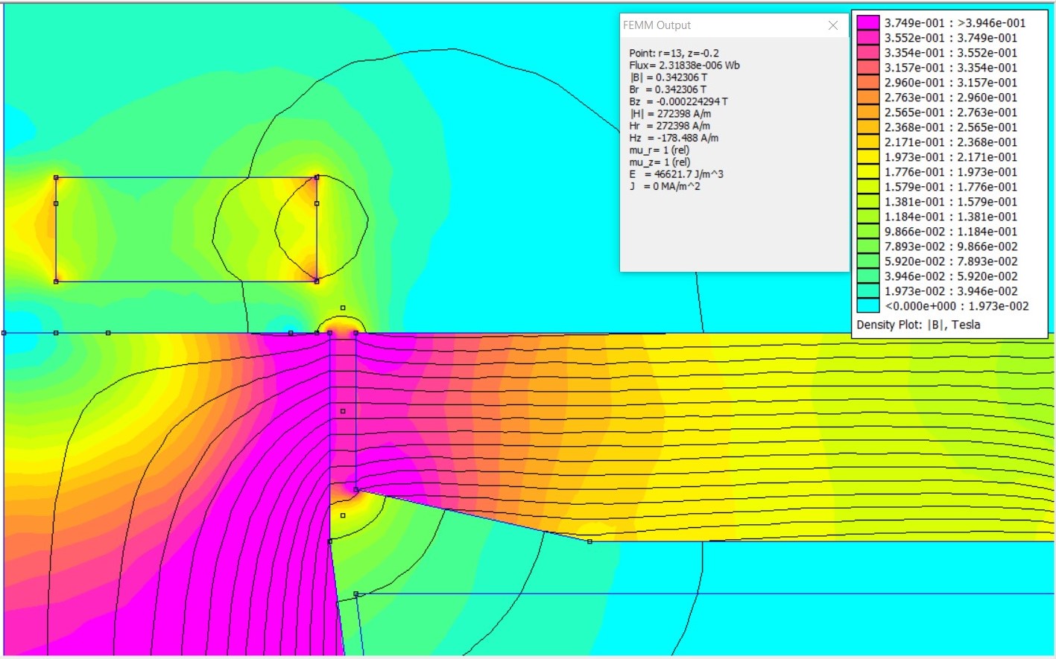Click the 'Hz = -178.488 A/m' line
The height and width of the screenshot is (659, 1056).
[x=674, y=138]
